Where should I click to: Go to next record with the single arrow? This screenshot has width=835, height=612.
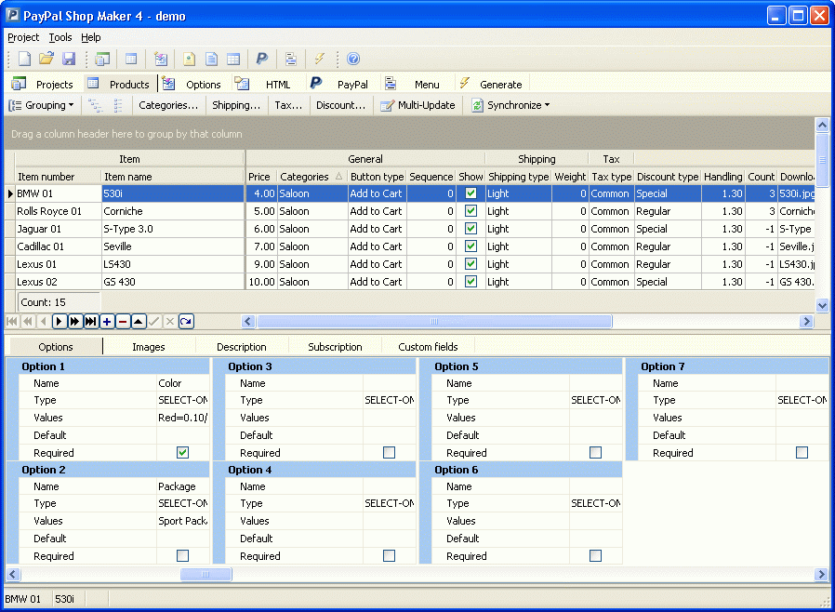pyautogui.click(x=60, y=321)
